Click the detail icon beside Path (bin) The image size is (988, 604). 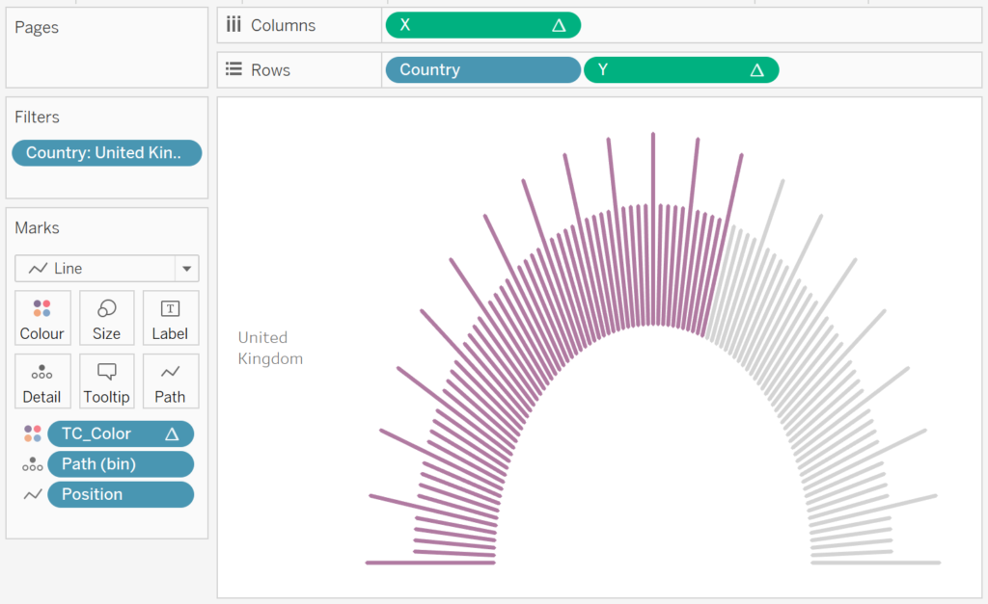(33, 464)
